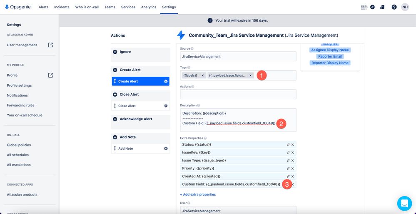Click the help icon next to Tags label
Screen dimensions: 416x214
tap(189, 68)
